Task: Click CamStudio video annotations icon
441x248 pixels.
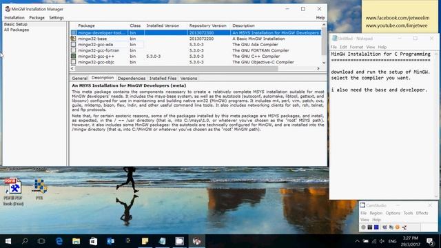Action: pyautogui.click(x=391, y=227)
